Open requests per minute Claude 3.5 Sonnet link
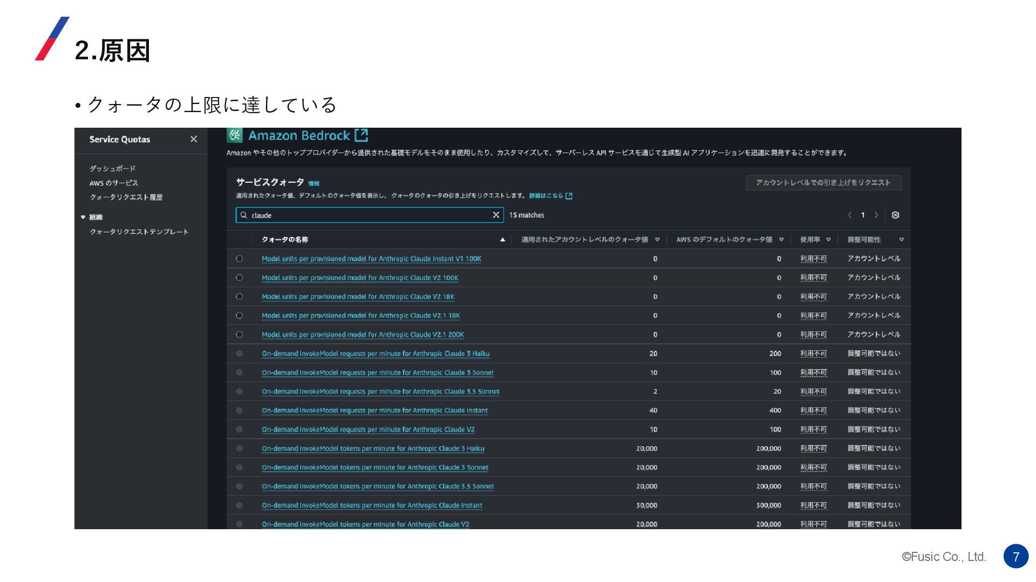 (x=380, y=392)
